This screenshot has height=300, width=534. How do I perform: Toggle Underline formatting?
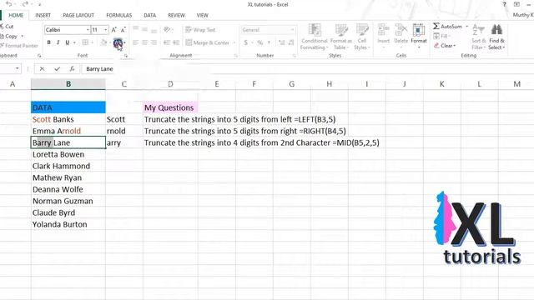pos(67,42)
